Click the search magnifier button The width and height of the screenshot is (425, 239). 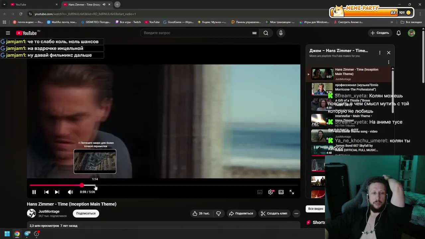point(266,33)
